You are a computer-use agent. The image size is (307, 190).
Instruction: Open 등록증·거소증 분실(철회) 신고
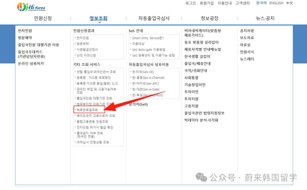coord(97,84)
